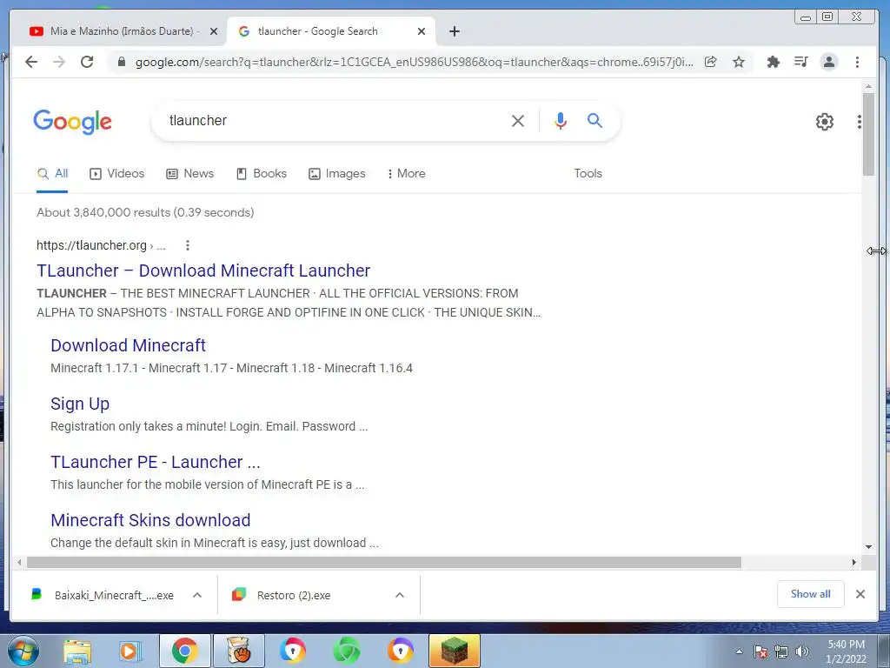Screen dimensions: 890x668
Task: Expand options for Baixaki_Minecraft download
Action: point(197,595)
